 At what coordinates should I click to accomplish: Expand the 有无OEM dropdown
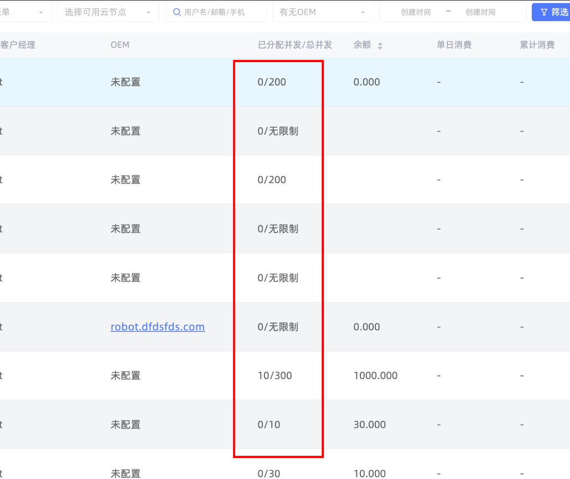point(323,12)
